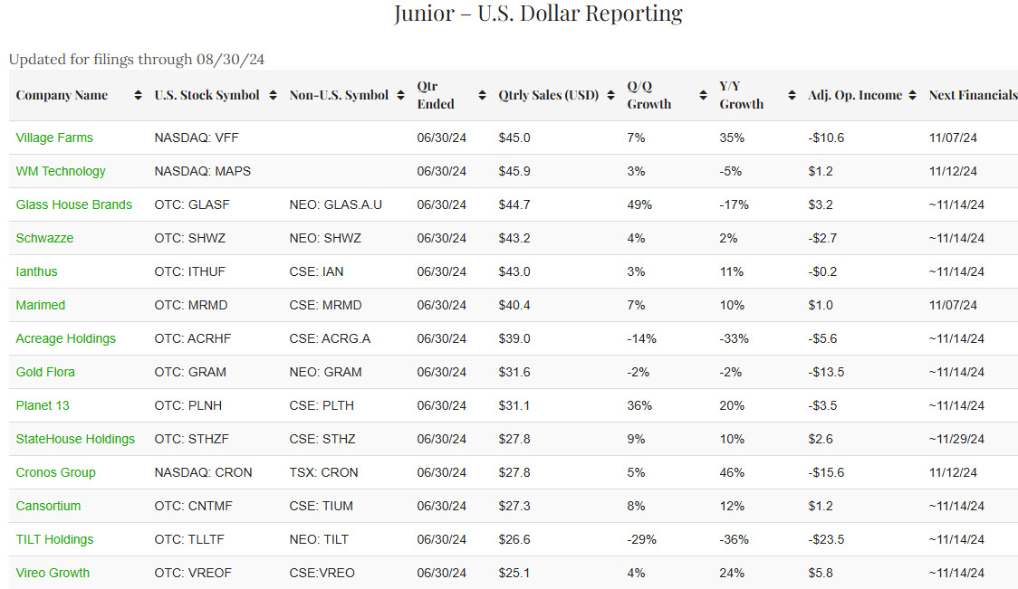This screenshot has height=589, width=1018.
Task: Sort by Qtrly Sales (USD) arrows
Action: click(x=610, y=95)
